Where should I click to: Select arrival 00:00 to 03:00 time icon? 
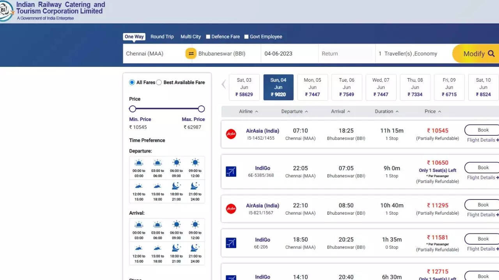pyautogui.click(x=139, y=225)
